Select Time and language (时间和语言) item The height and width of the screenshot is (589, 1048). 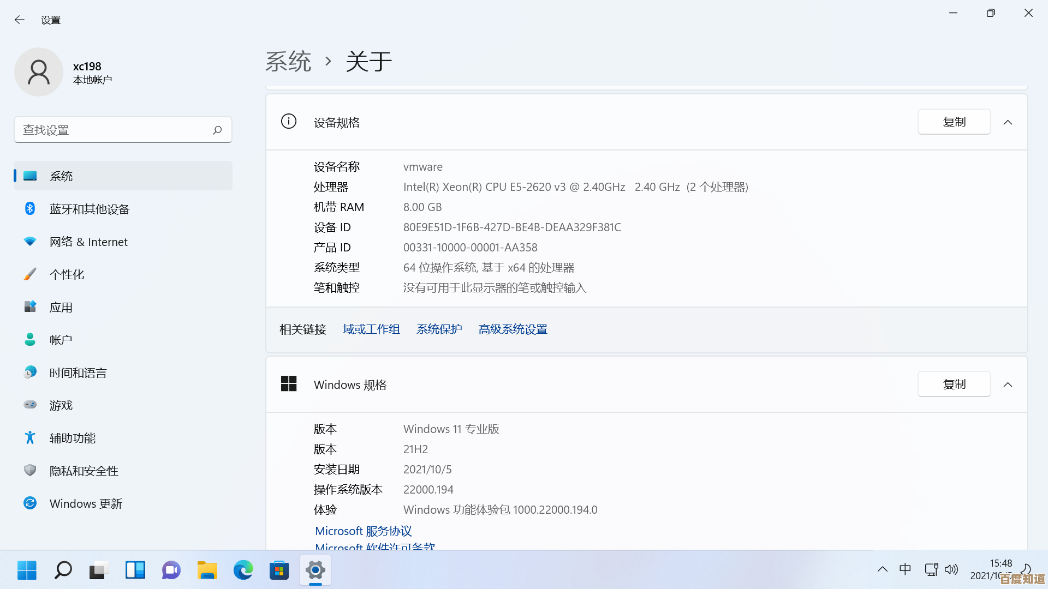(x=78, y=372)
